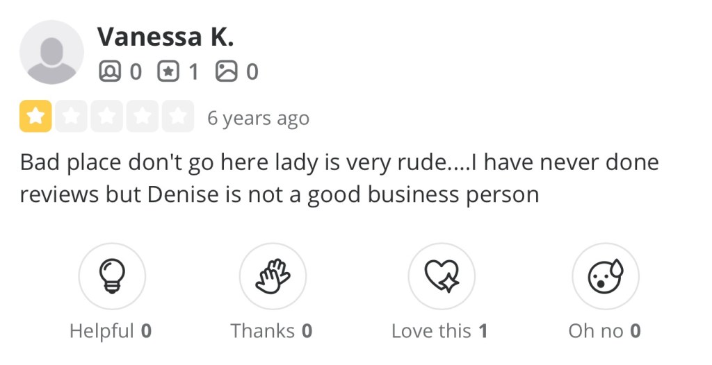Image resolution: width=712 pixels, height=365 pixels.
Task: Click the "6 years ago" timestamp
Action: [x=258, y=118]
